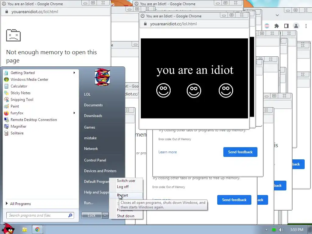312x234 pixels.
Task: Click Send feedback in lower error window
Action: click(x=234, y=200)
